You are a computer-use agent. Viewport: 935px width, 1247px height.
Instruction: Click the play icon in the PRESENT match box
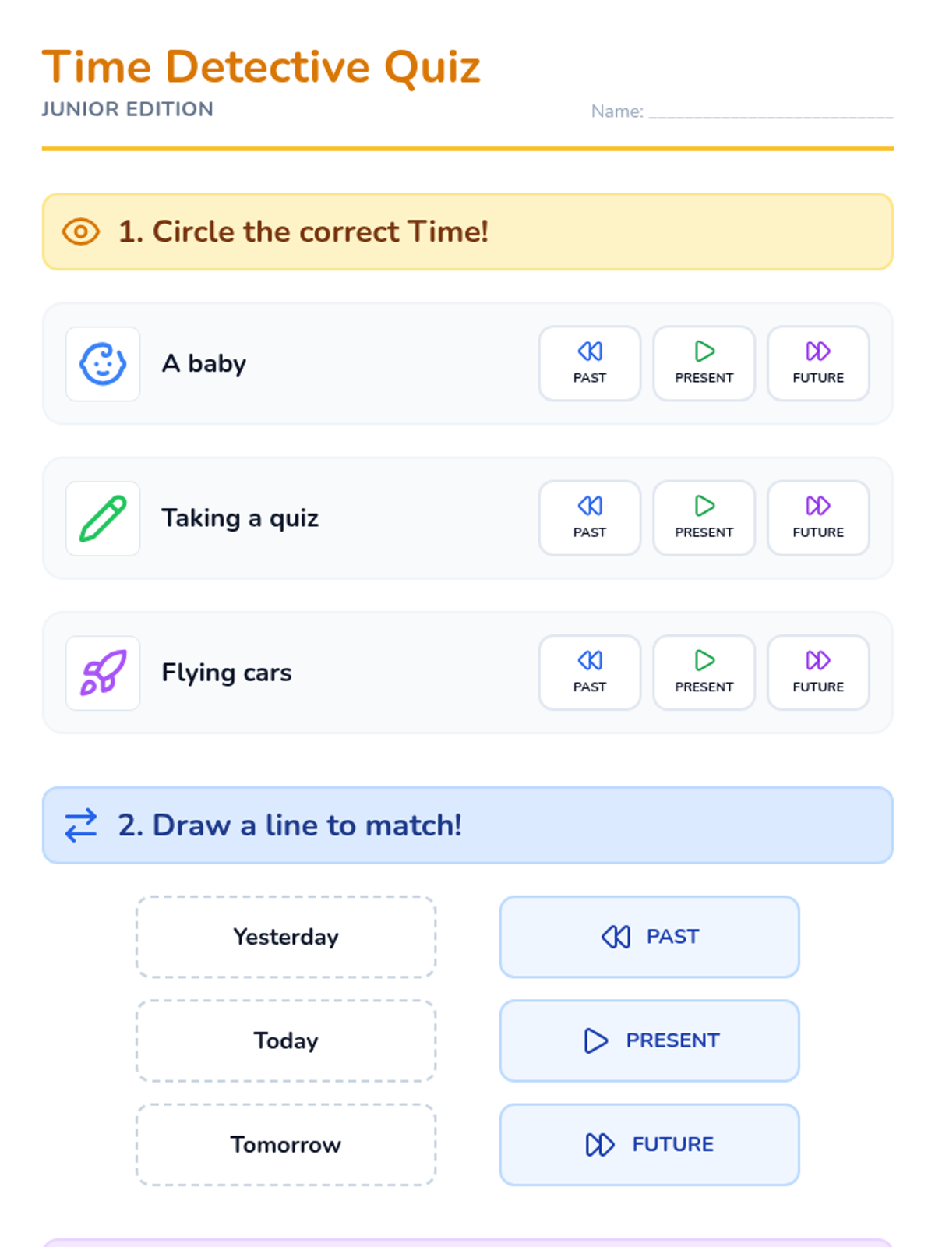(x=596, y=1040)
